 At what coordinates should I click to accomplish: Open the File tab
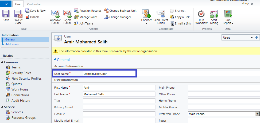pos(6,4)
